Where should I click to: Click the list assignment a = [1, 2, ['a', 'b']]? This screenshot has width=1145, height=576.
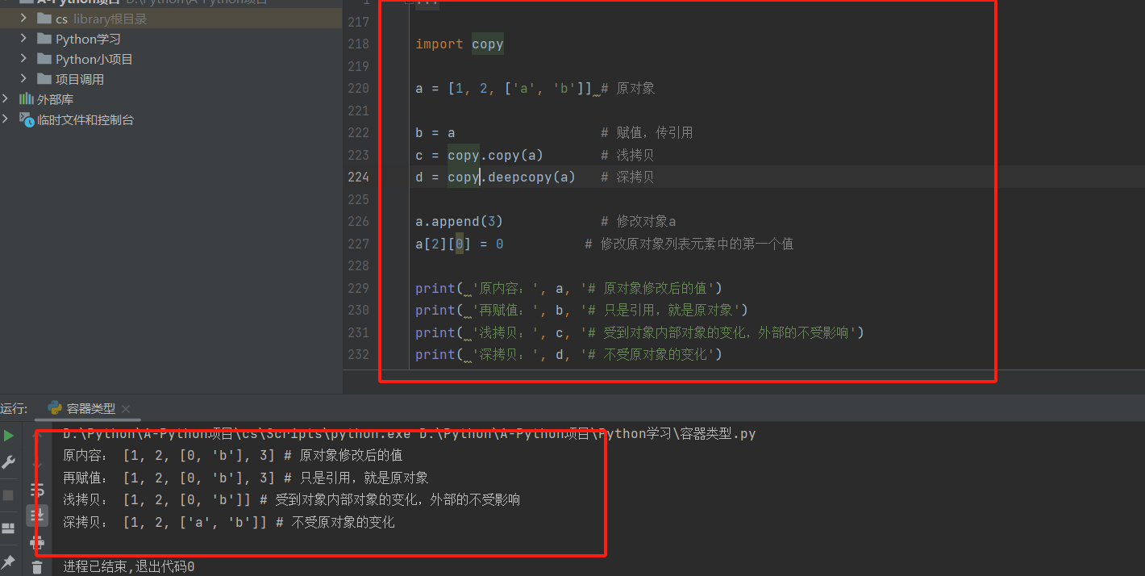tap(504, 88)
